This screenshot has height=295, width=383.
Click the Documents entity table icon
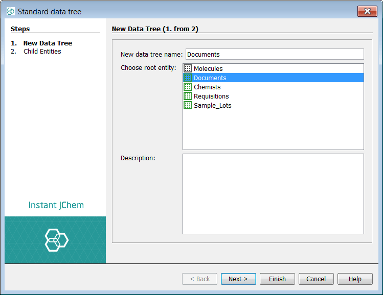click(188, 78)
